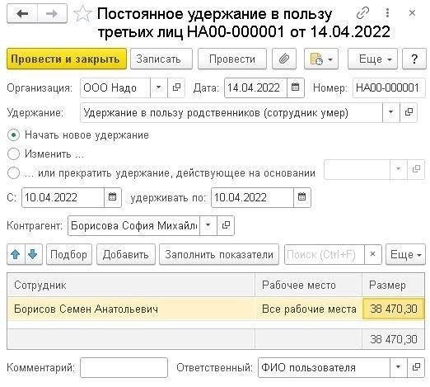Go forward with the right arrow button
Viewport: 430px width, 387px height.
[x=52, y=13]
